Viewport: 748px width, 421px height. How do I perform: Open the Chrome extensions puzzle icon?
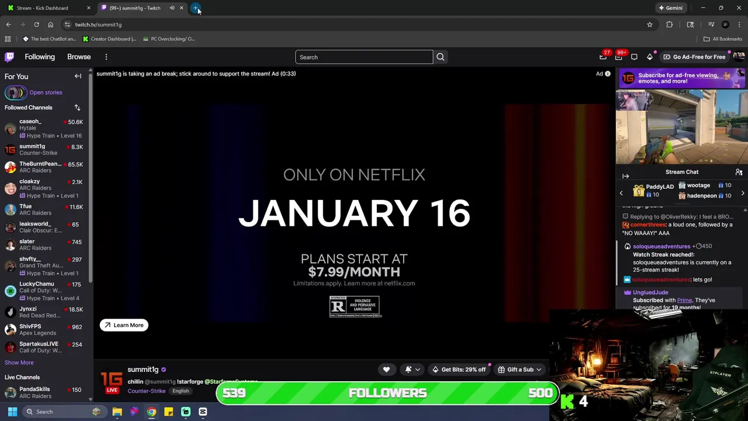670,25
